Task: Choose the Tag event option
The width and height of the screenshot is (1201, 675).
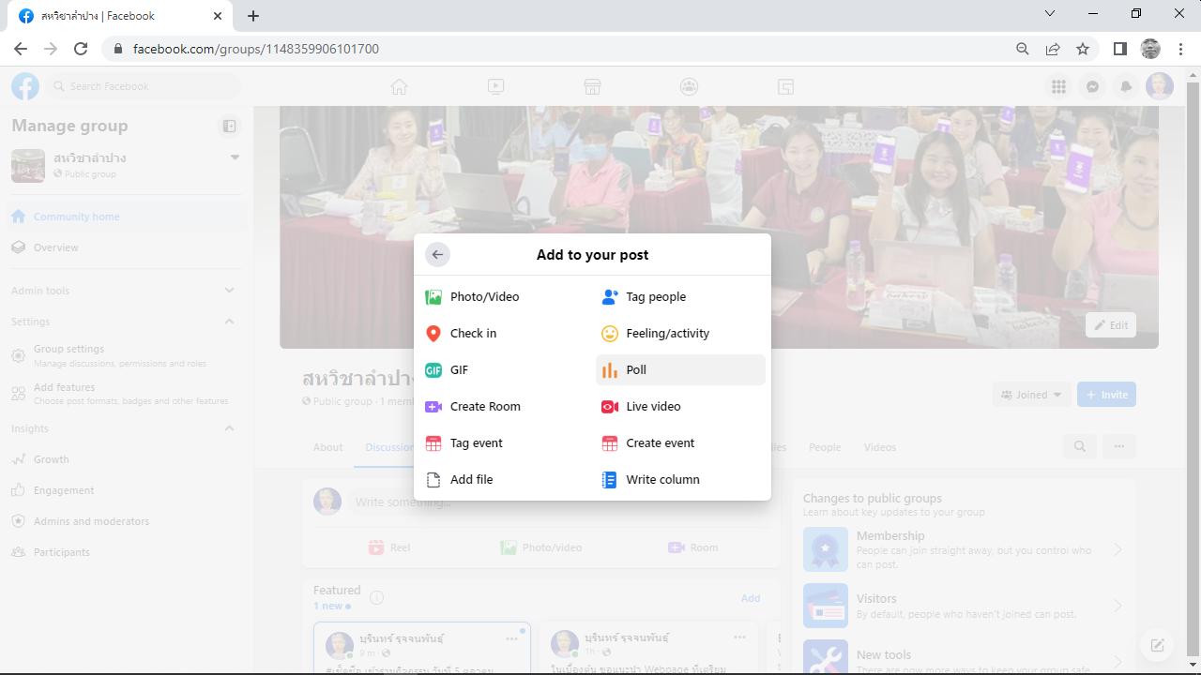Action: (505, 443)
